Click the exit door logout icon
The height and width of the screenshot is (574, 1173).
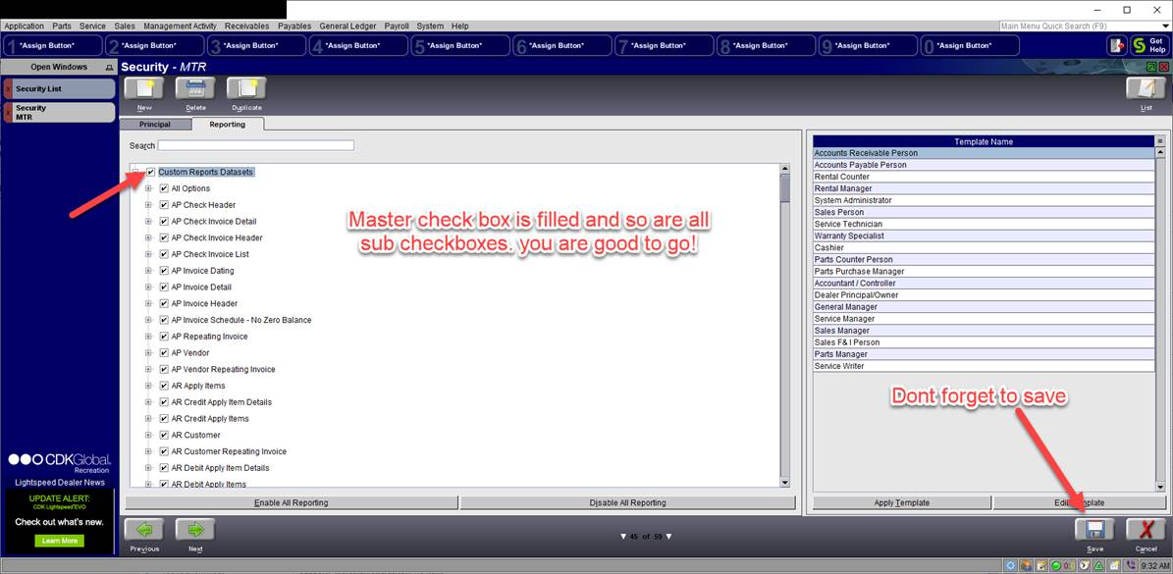(x=1116, y=45)
